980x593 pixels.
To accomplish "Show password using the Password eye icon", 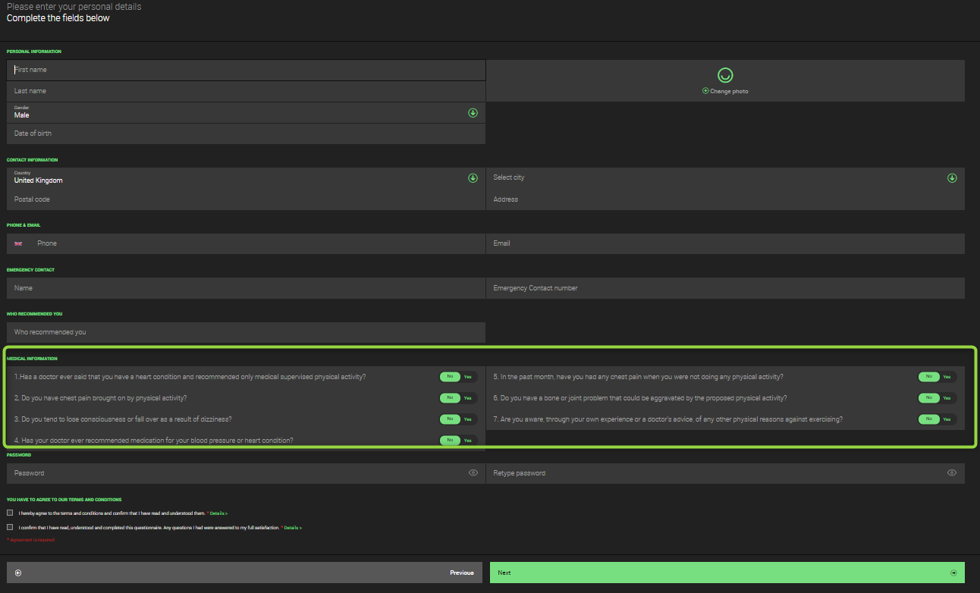I will coord(473,473).
